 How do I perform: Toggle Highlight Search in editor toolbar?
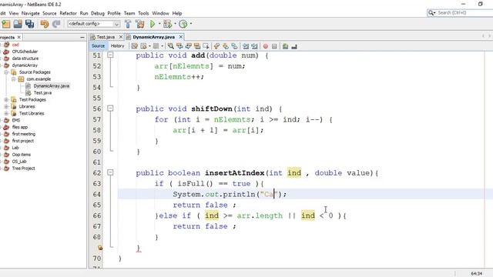coord(197,46)
